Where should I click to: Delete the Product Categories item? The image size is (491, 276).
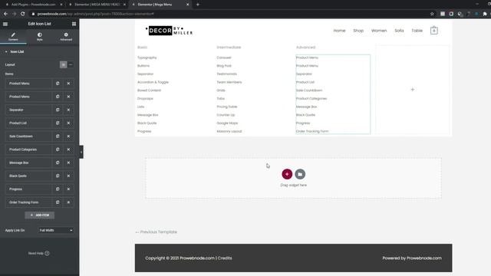(68, 149)
